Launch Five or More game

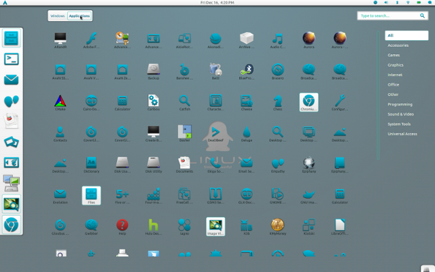(x=122, y=196)
